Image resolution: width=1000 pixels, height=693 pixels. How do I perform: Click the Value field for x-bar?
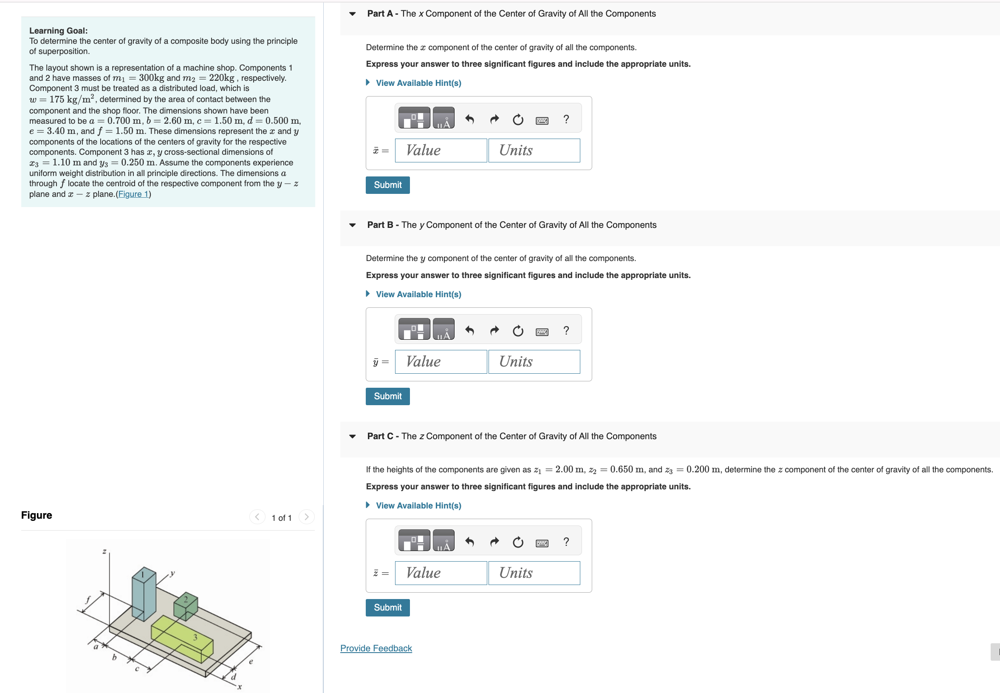pos(441,151)
